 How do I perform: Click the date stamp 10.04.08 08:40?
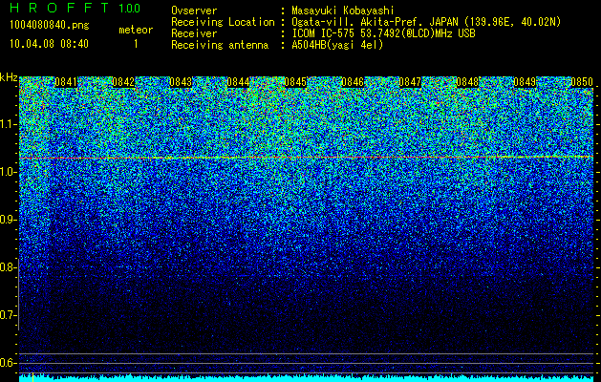[x=49, y=44]
